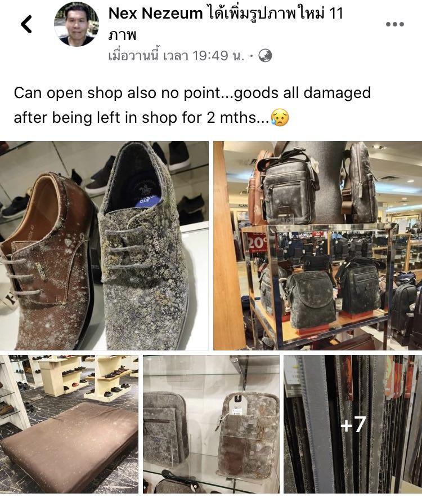Open the photo of two moldy pouches
This screenshot has height=502, width=422.
pyautogui.click(x=212, y=424)
